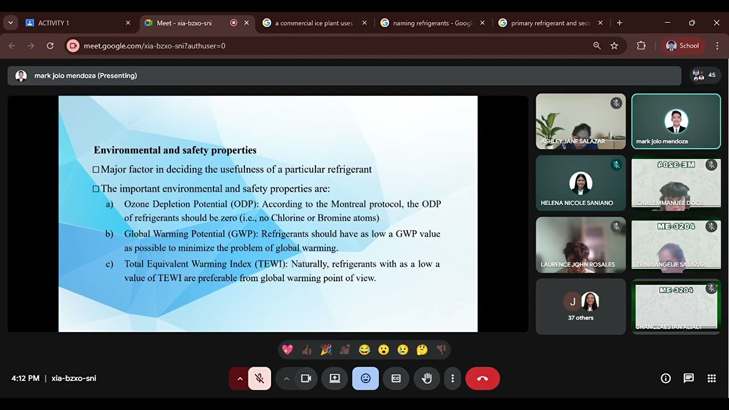This screenshot has height=410, width=729.
Task: Send the laughing face reaction
Action: point(364,350)
